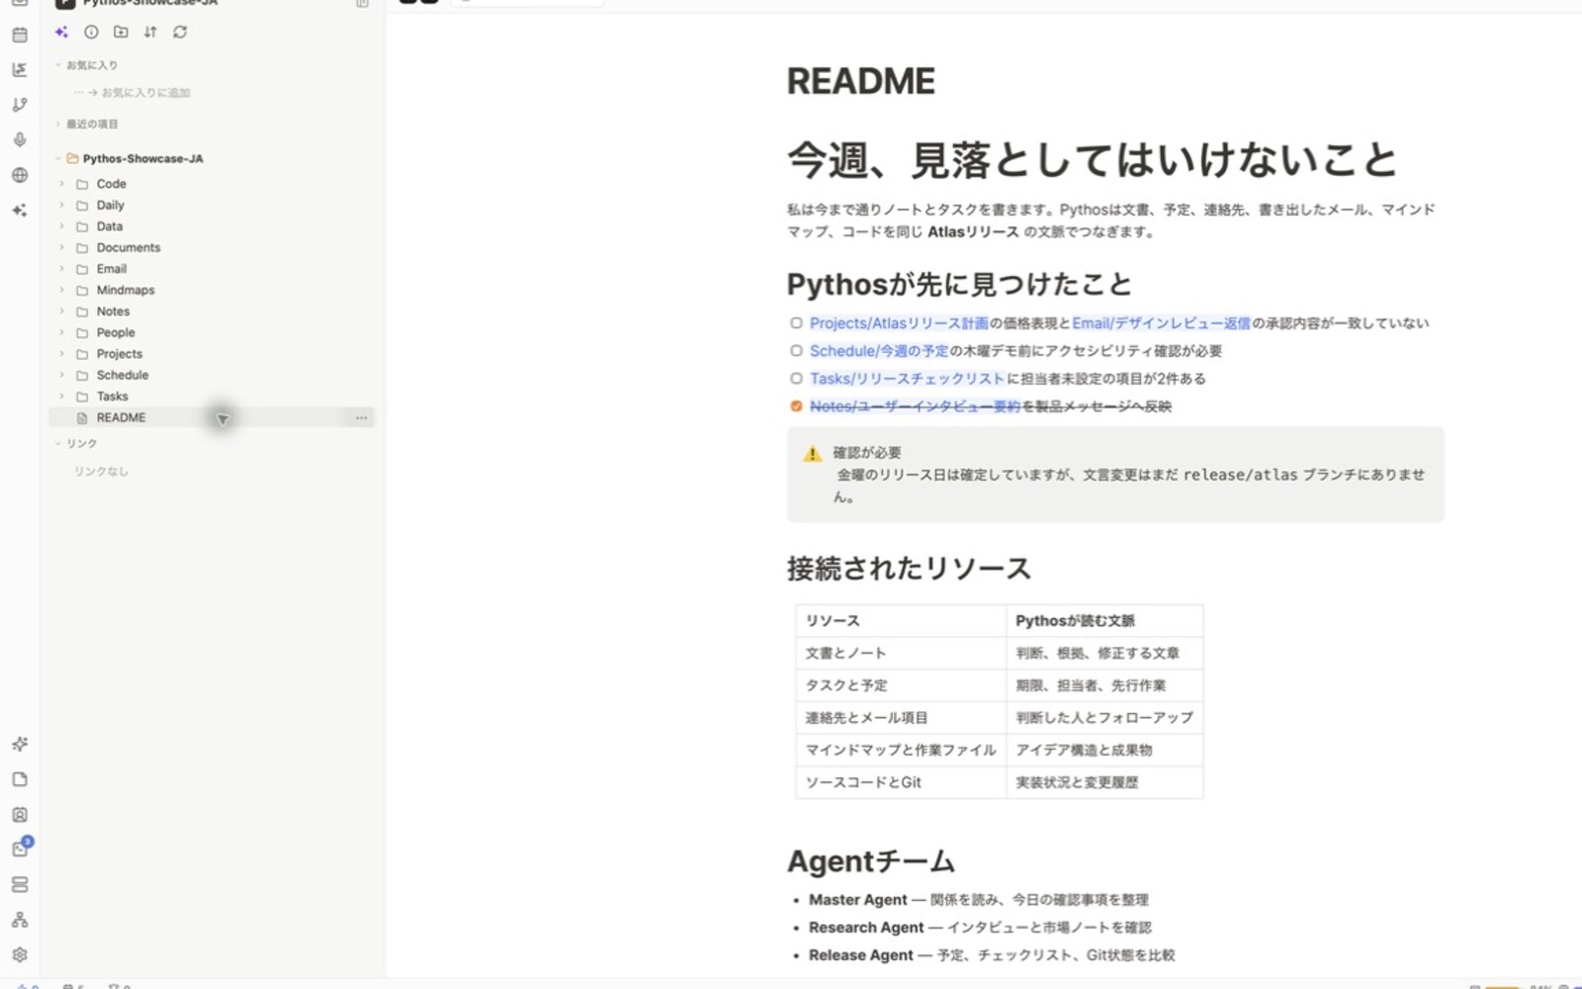The height and width of the screenshot is (989, 1582).
Task: Uncheck the completed Notes/ユーザーインタビュー要約 checkbox
Action: 796,406
